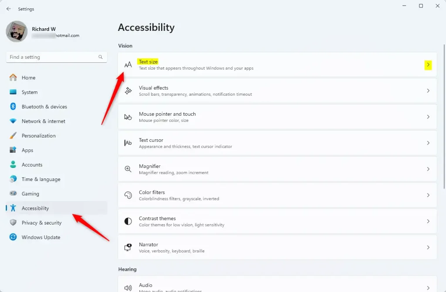This screenshot has width=446, height=292.
Task: Click the search magnifier icon in search box
Action: point(101,57)
